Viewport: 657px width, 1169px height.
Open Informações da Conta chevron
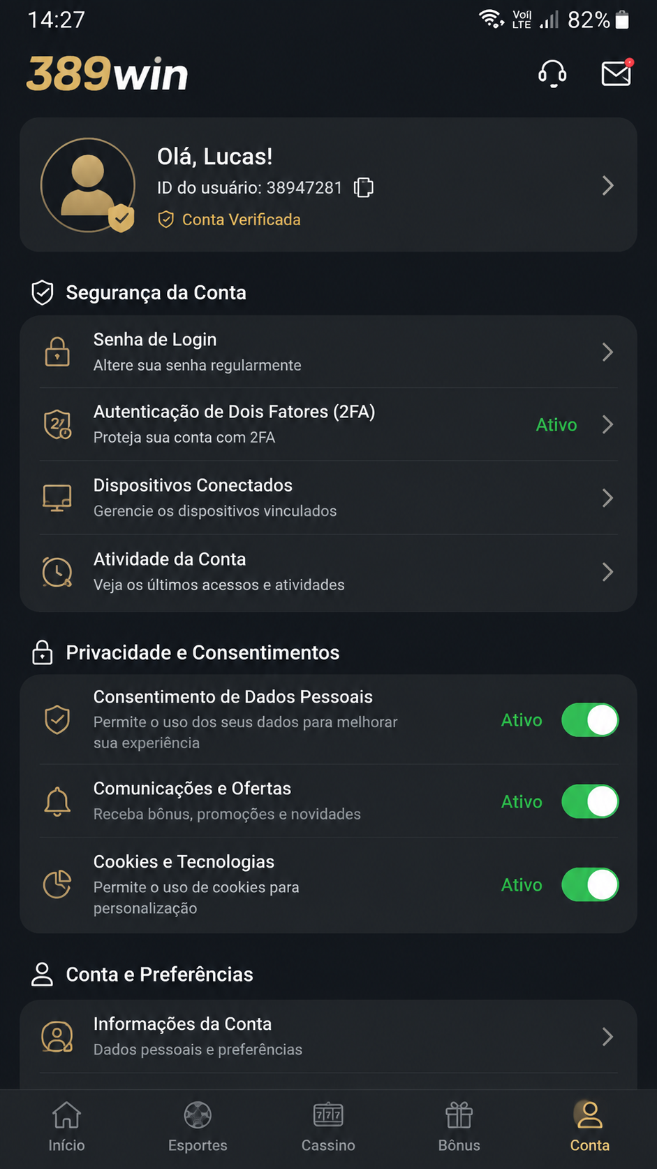[x=607, y=1036]
